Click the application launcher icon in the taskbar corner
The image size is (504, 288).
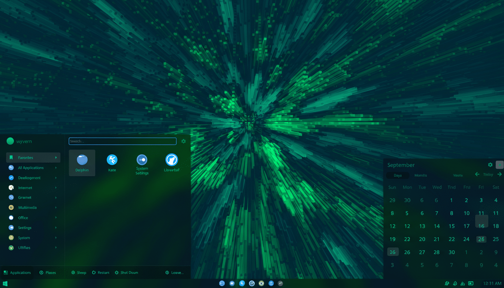click(4, 283)
